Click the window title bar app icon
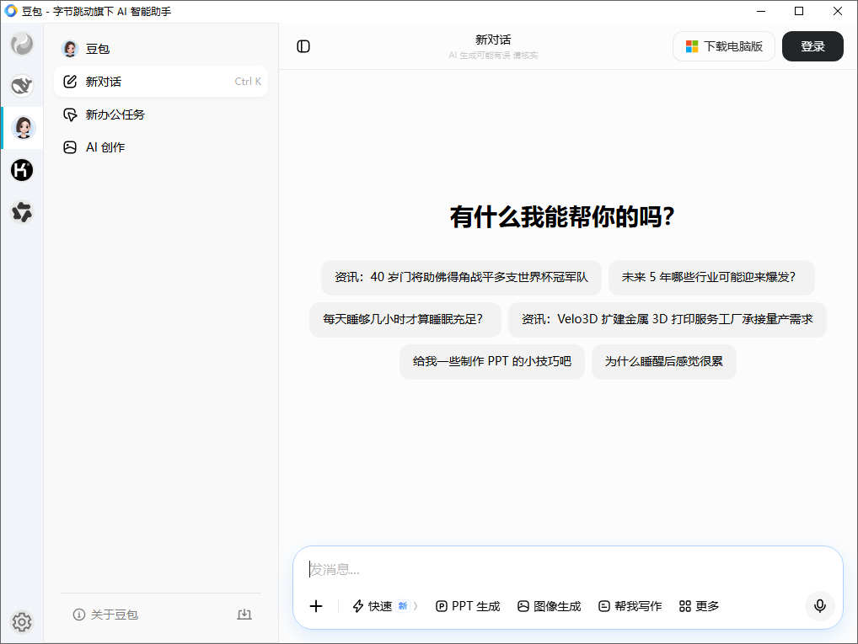The width and height of the screenshot is (858, 644). pyautogui.click(x=10, y=11)
